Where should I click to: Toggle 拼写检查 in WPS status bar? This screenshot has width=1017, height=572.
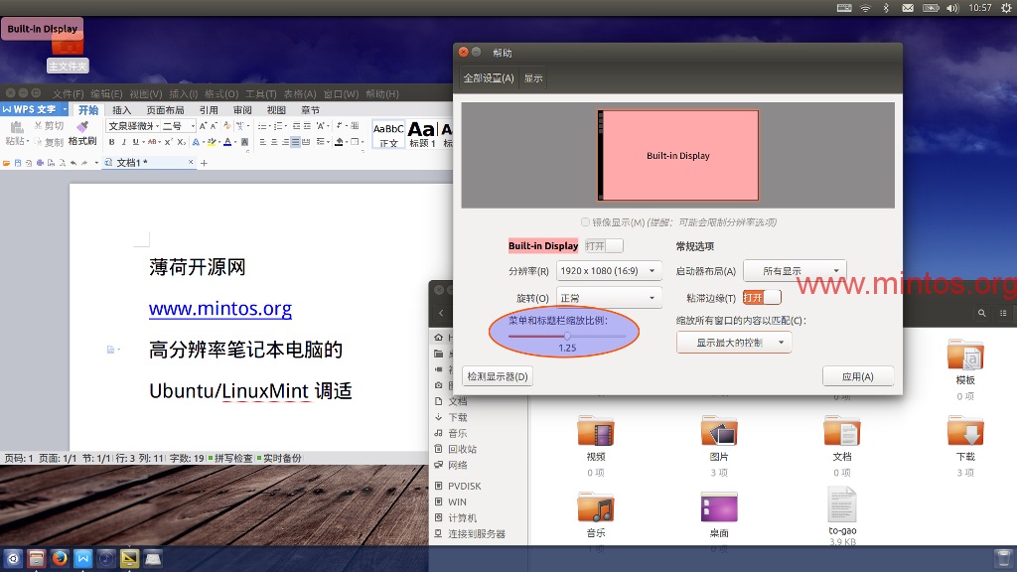[230, 458]
